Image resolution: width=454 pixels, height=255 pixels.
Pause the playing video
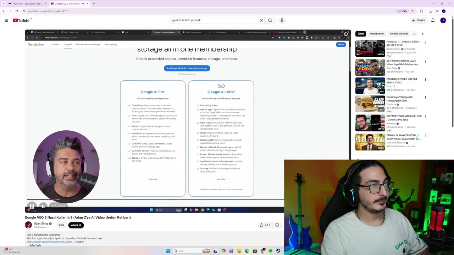click(x=32, y=206)
